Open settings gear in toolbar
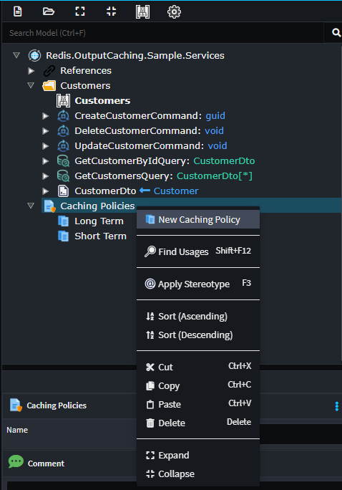Viewport: 342px width, 490px height. pos(174,12)
